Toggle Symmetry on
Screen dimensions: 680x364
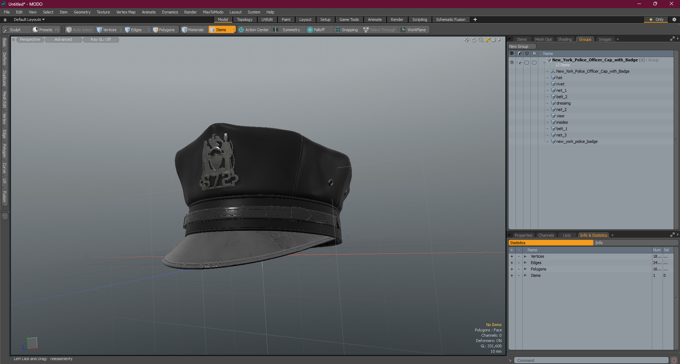[287, 30]
